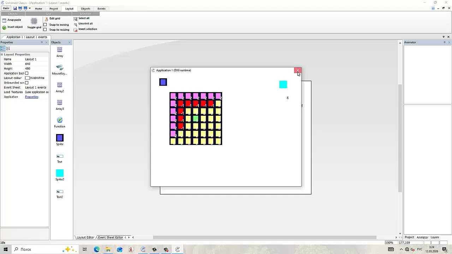
Task: Select the MouseKeyboard object icon
Action: pyautogui.click(x=60, y=67)
